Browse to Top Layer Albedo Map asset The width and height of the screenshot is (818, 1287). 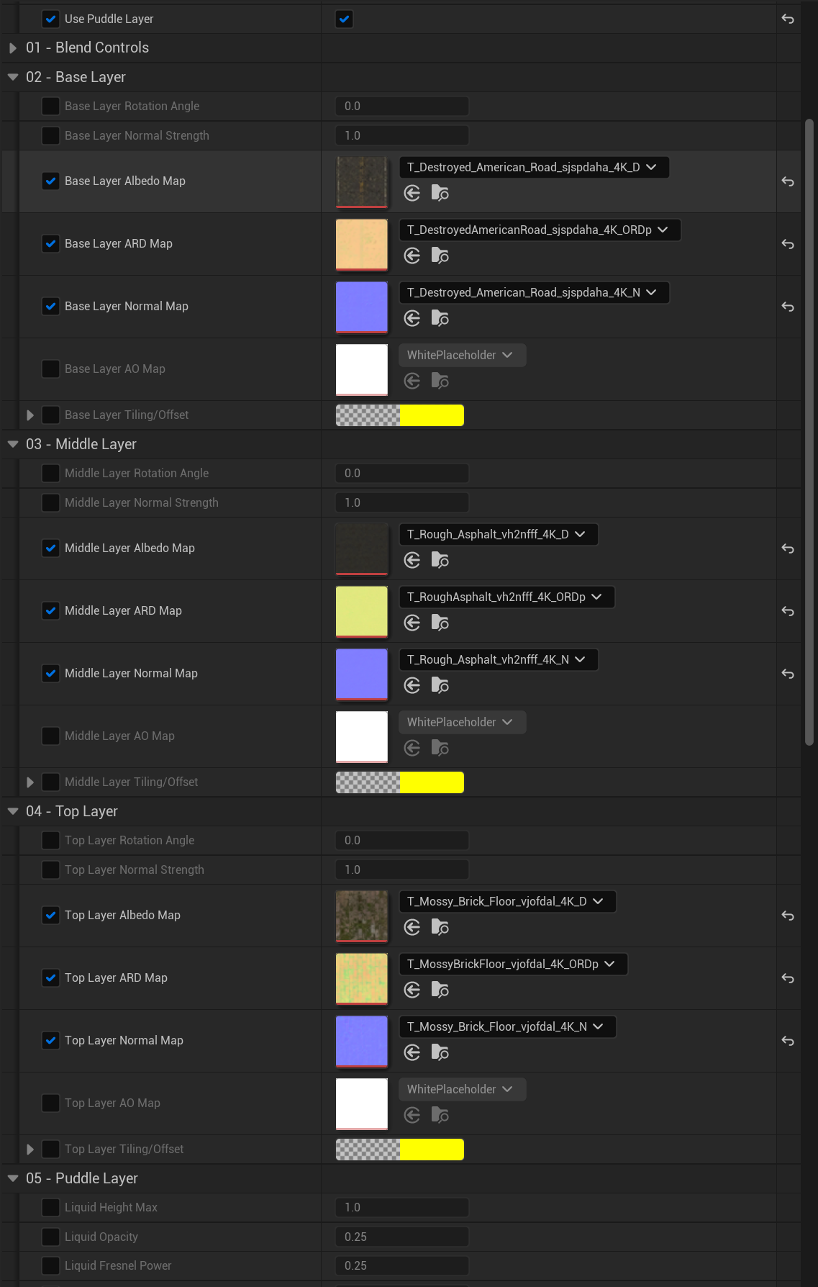click(440, 927)
